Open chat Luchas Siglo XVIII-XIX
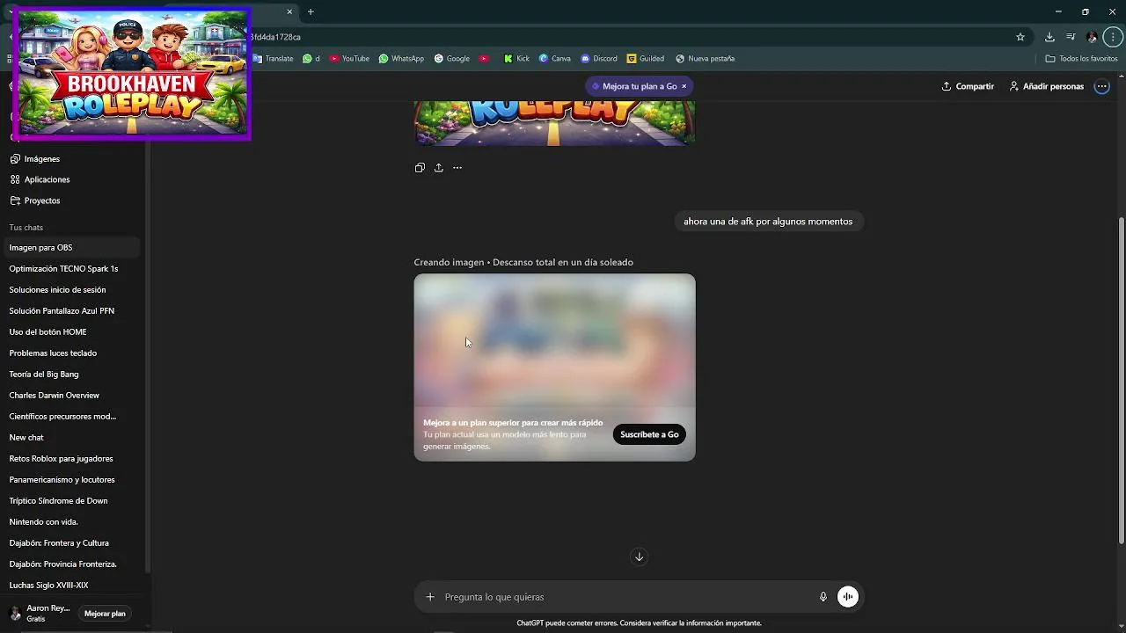Screen dimensions: 1126x633 (x=73, y=586)
